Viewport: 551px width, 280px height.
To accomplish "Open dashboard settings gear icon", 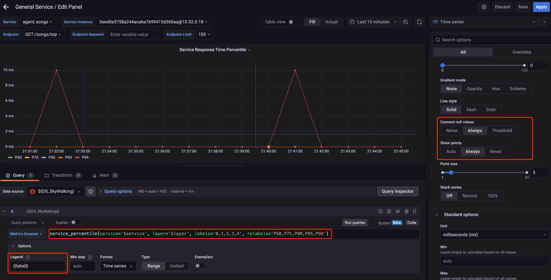I will [x=484, y=7].
